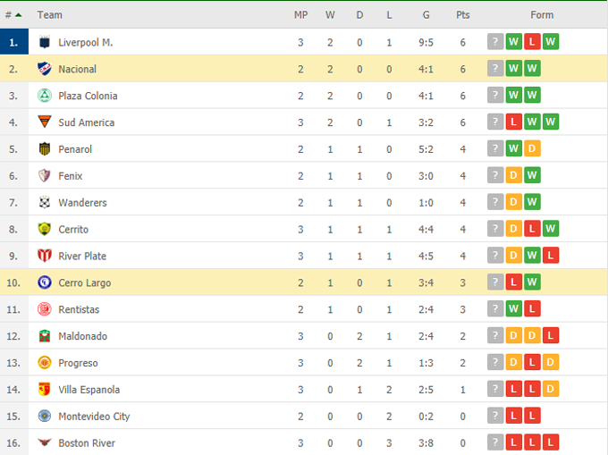This screenshot has width=608, height=455.
Task: Click Villa Espanola's orange D form badge
Action: pyautogui.click(x=551, y=390)
